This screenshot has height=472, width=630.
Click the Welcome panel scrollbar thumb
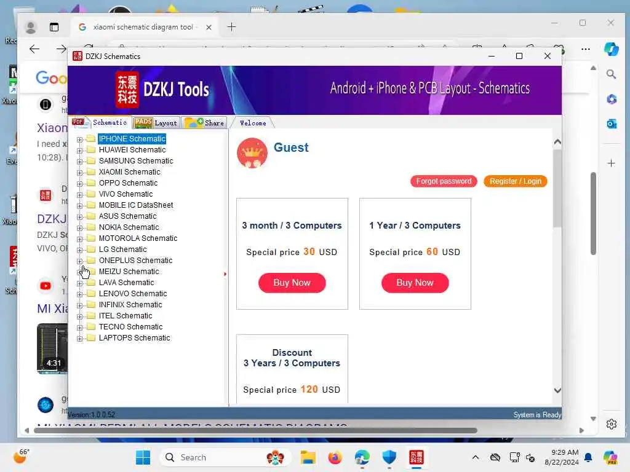point(557,189)
